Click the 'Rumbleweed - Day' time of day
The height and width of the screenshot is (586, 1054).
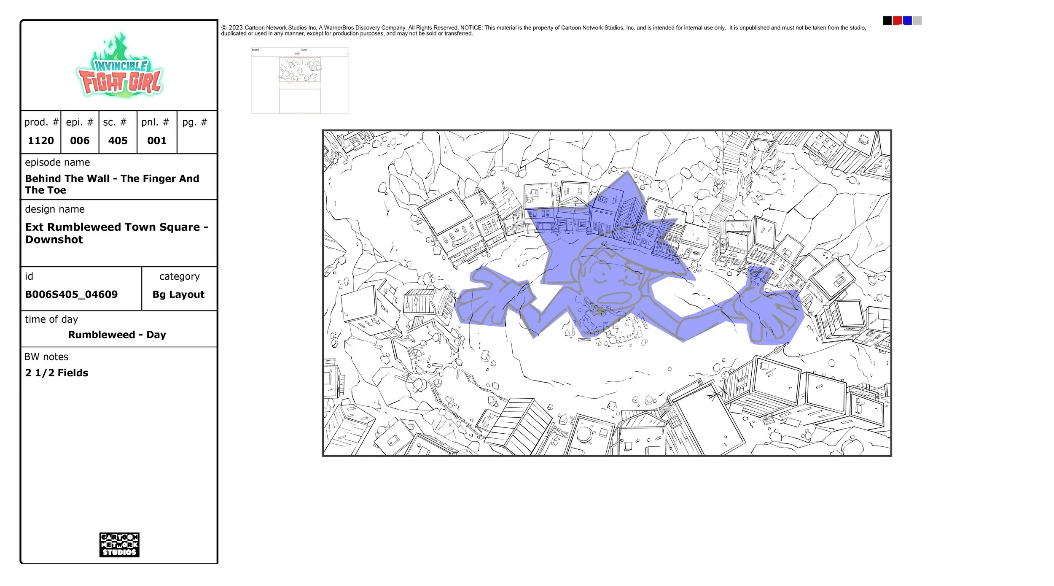(x=117, y=335)
